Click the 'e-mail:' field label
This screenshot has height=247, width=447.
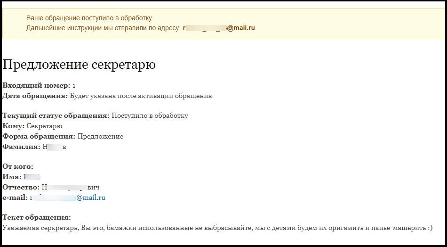click(x=15, y=198)
